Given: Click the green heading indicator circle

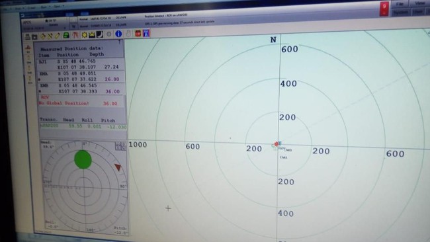Looking at the screenshot, I should 83,159.
